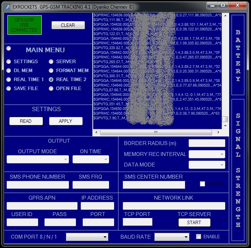Viewport: 251px width, 248px height.
Task: Click the log's scroll right arrow
Action: click(218, 132)
